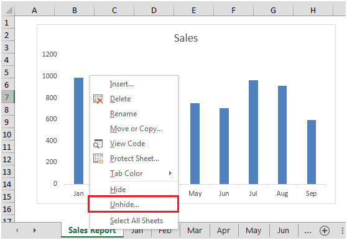Switch to the Apr sheet tab
The height and width of the screenshot is (240, 347).
click(x=223, y=231)
